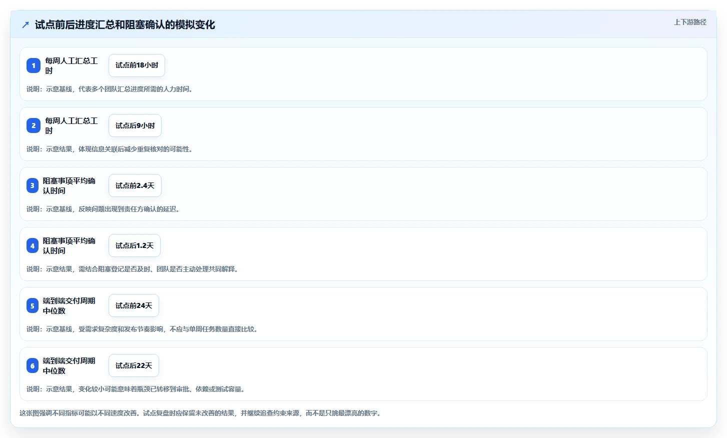Click the 试点前2.4天 value chip
Viewport: 727px width, 438px height.
point(135,185)
